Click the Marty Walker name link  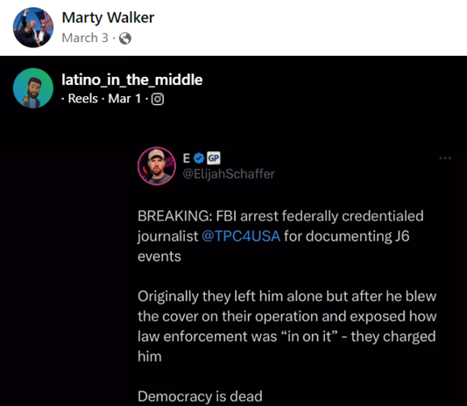click(x=108, y=17)
